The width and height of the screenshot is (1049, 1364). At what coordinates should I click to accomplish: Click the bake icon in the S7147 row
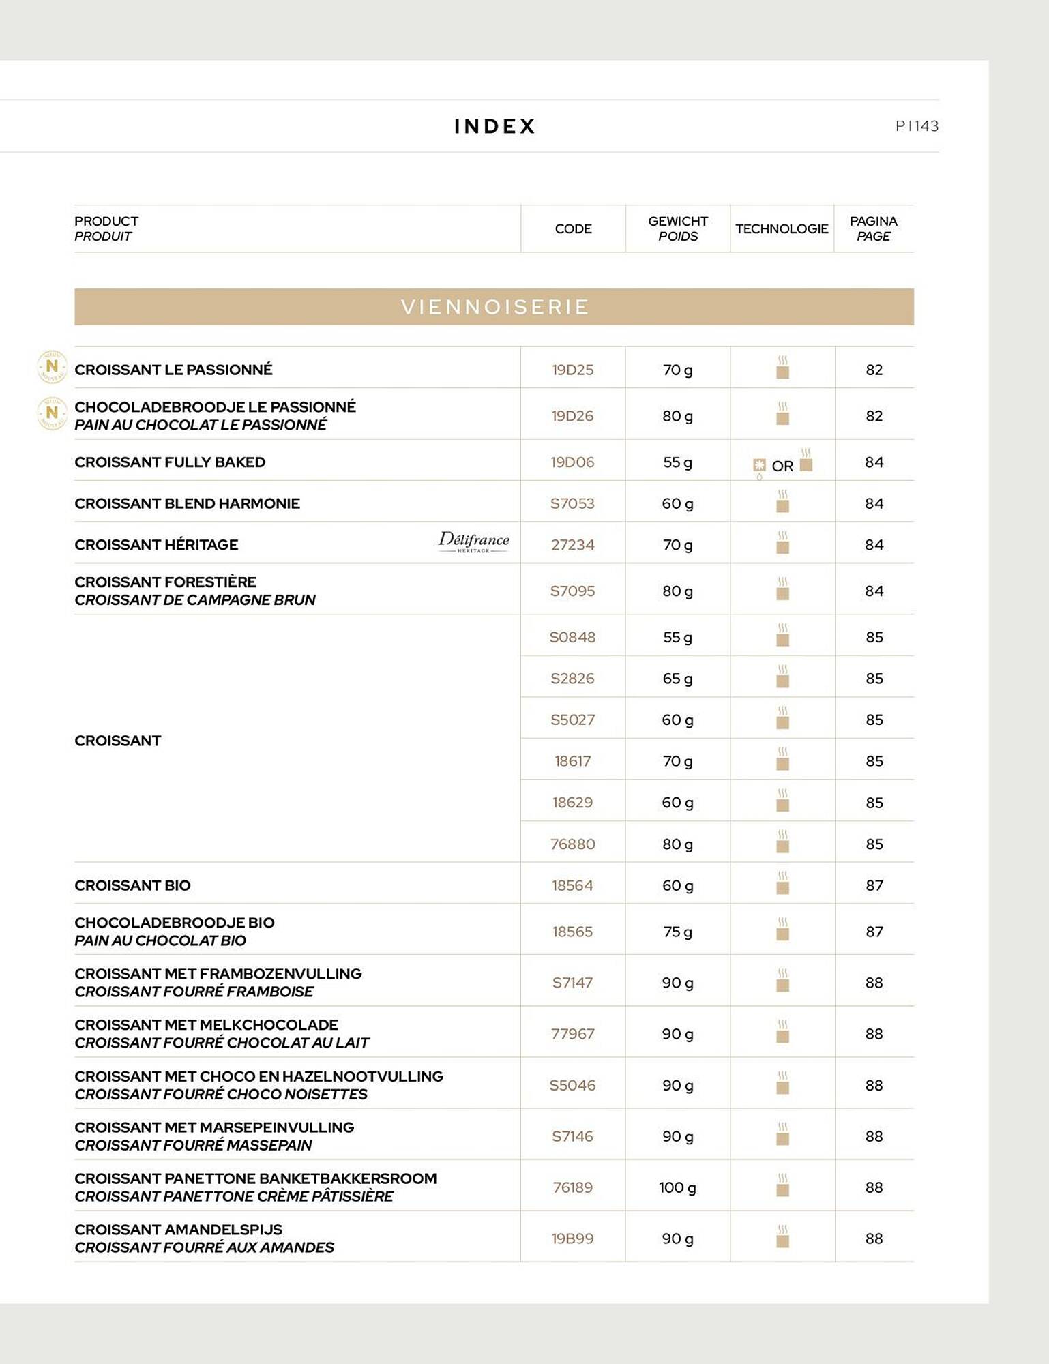tap(783, 981)
